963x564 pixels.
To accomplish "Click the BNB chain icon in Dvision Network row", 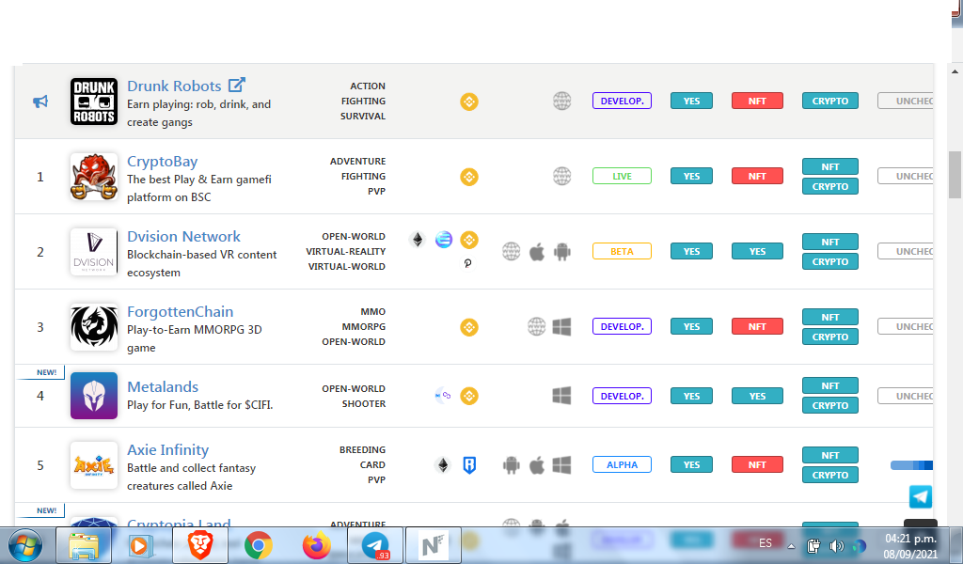I will (469, 240).
